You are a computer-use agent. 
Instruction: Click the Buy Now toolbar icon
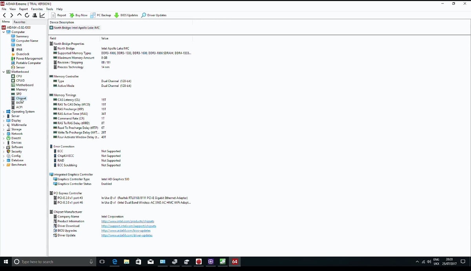point(78,15)
